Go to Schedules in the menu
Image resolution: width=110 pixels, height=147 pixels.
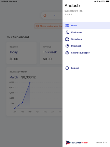tap(86, 39)
